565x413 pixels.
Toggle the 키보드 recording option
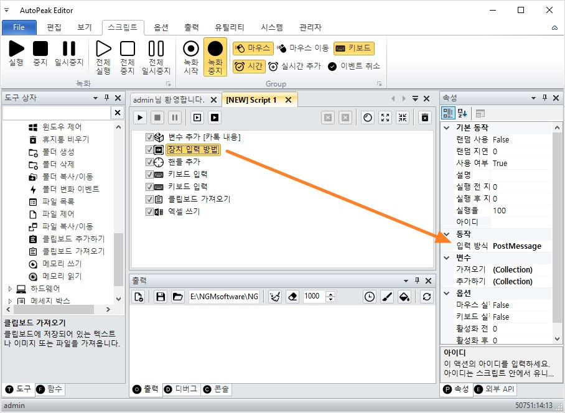point(354,48)
